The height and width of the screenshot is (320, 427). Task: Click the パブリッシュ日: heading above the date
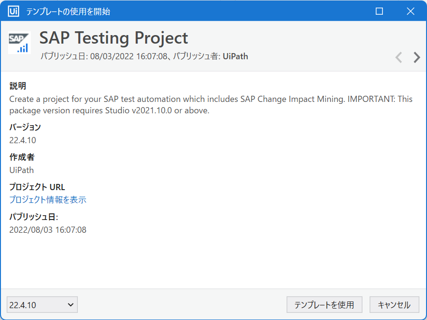(x=34, y=217)
